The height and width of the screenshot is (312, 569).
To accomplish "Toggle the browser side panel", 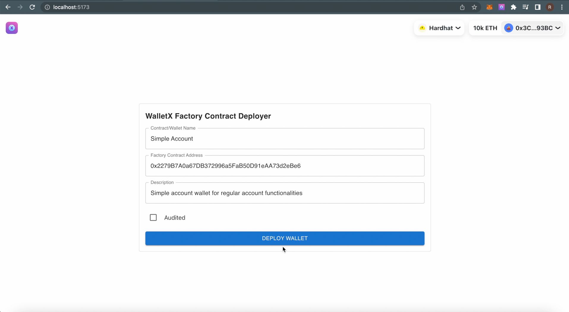I will click(x=538, y=7).
